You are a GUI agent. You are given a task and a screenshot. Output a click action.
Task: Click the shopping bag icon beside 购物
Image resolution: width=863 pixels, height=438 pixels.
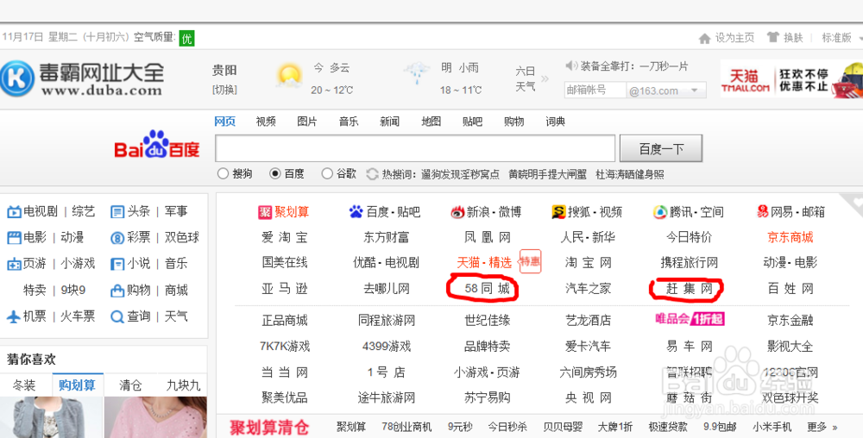(117, 291)
